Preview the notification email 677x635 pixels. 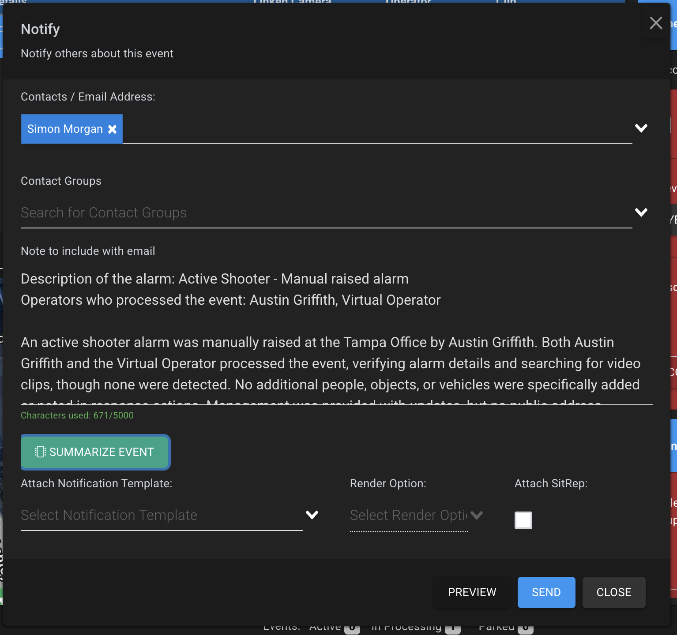(472, 592)
